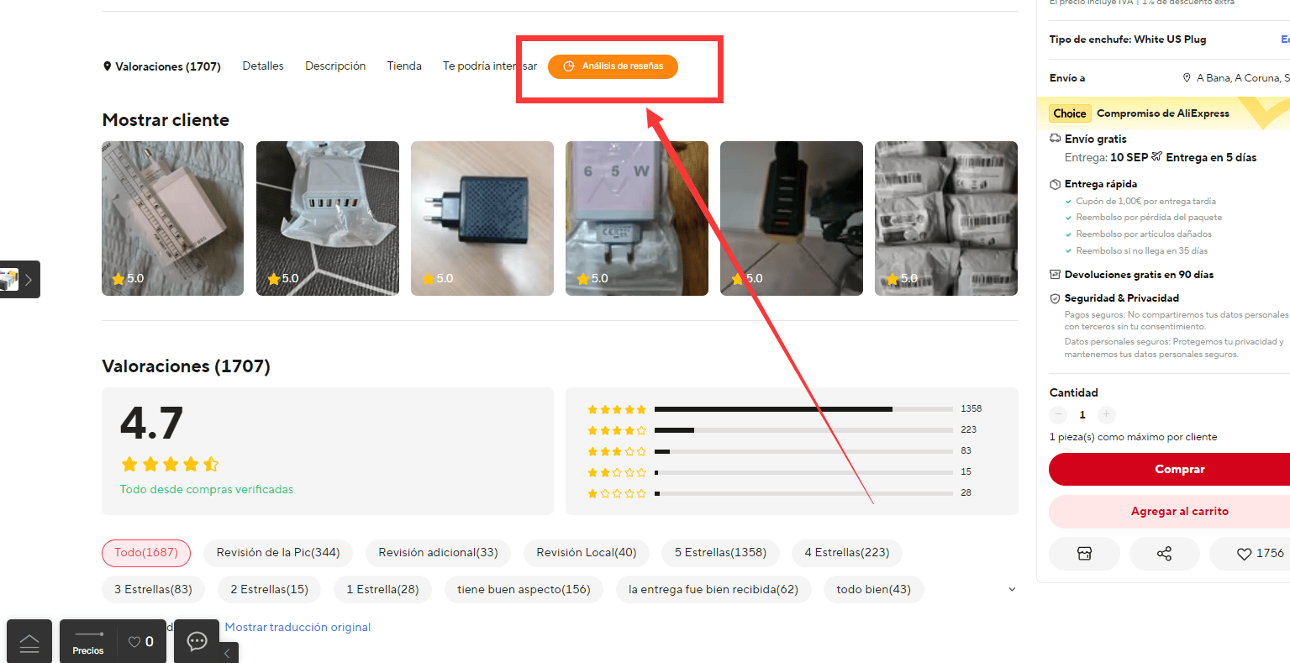
Task: Open the Precios price tracker widget
Action: point(88,642)
